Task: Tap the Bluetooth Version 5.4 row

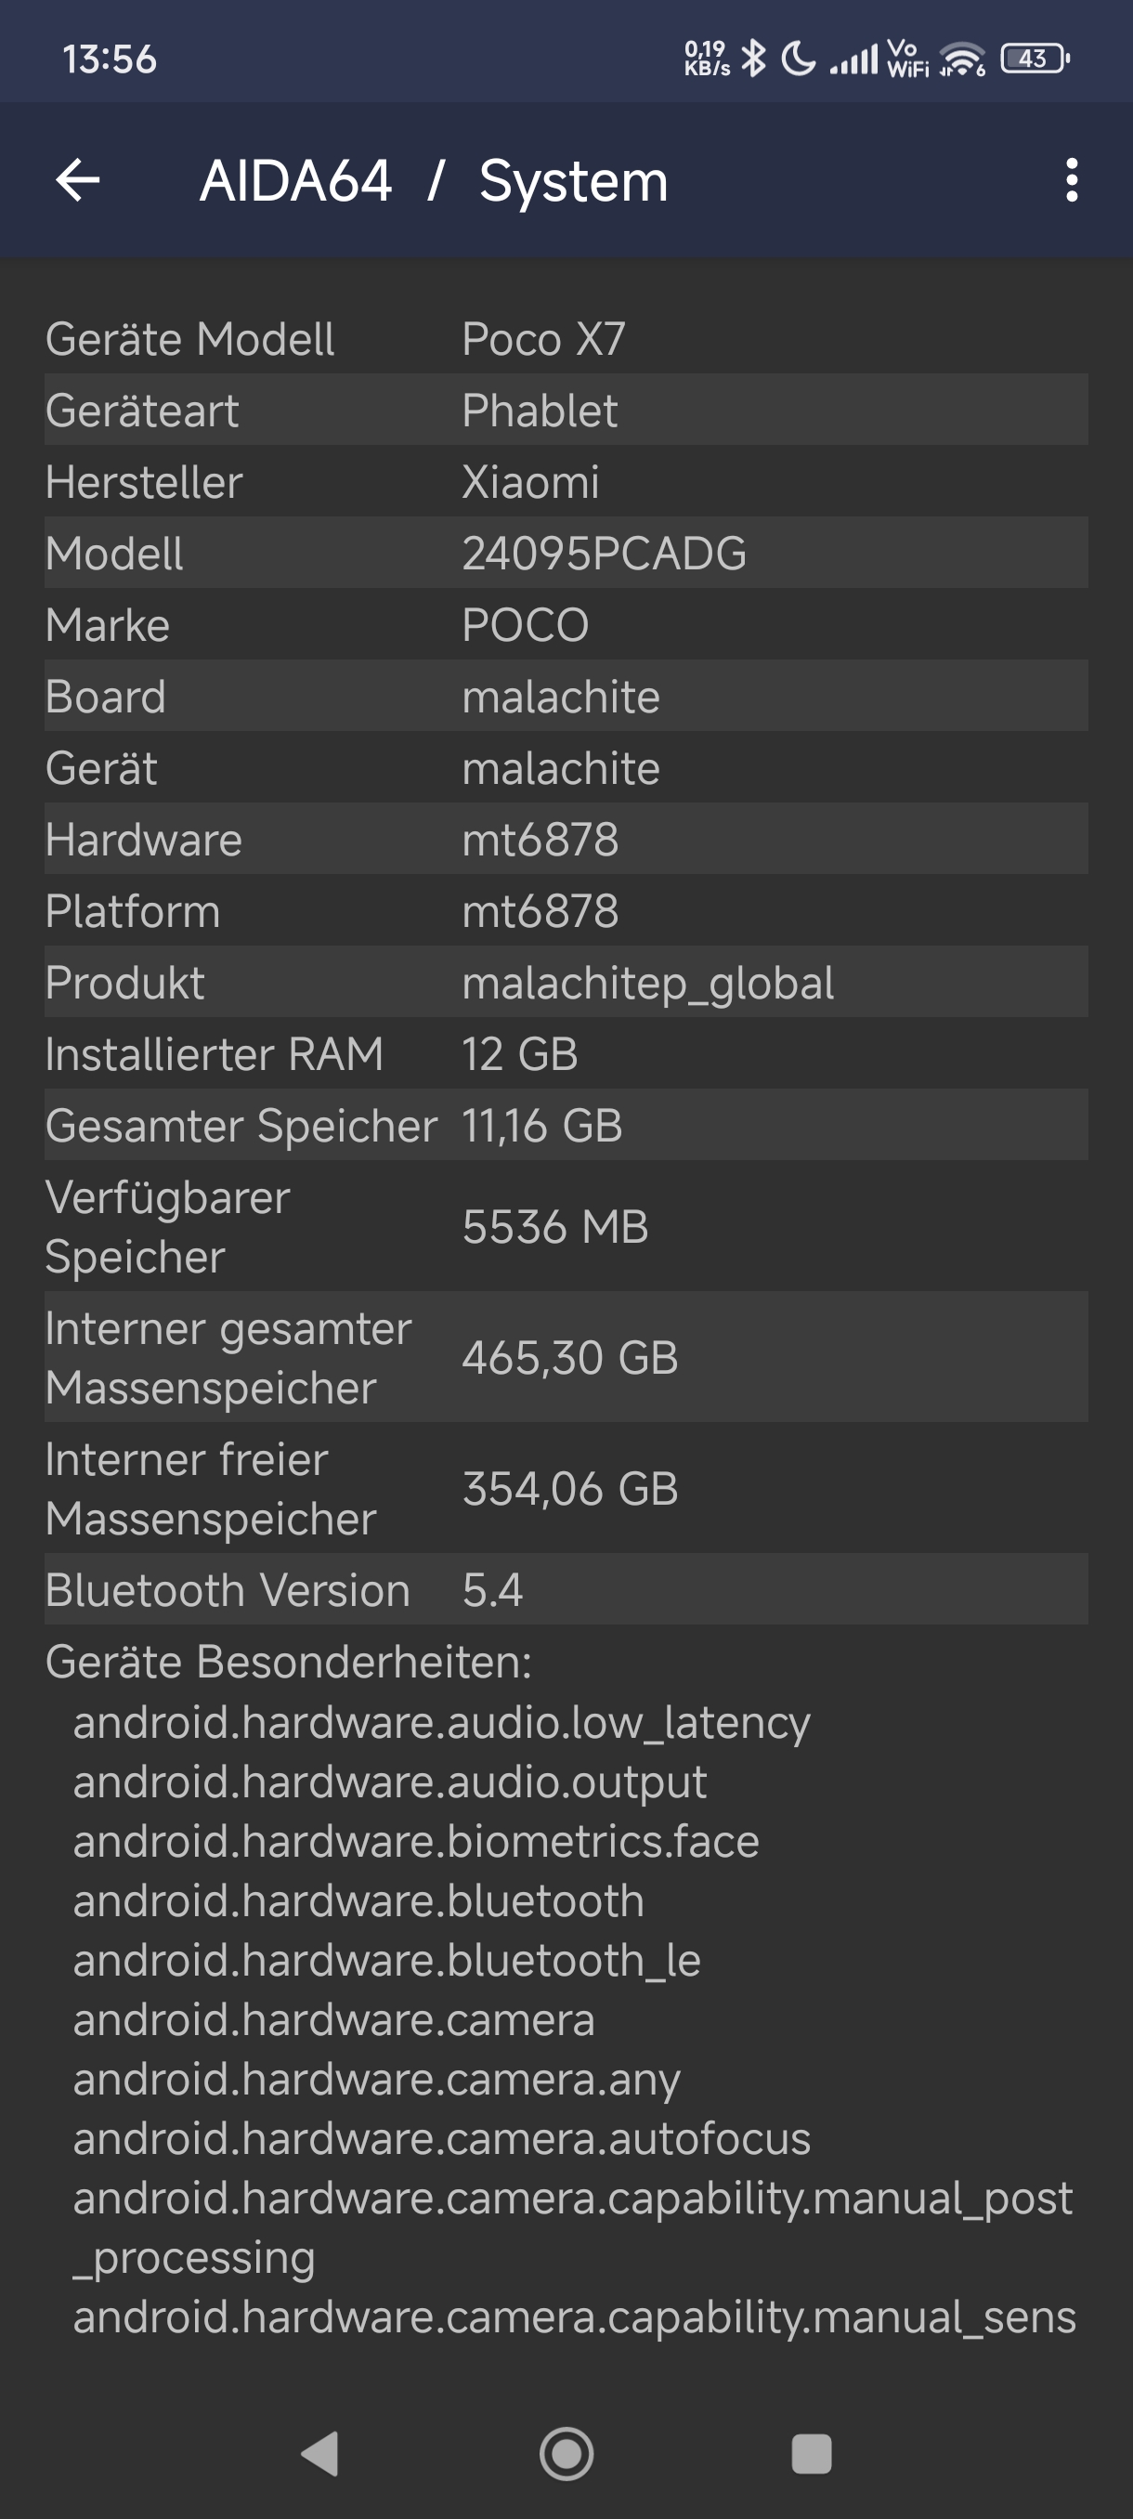Action: pos(566,1590)
